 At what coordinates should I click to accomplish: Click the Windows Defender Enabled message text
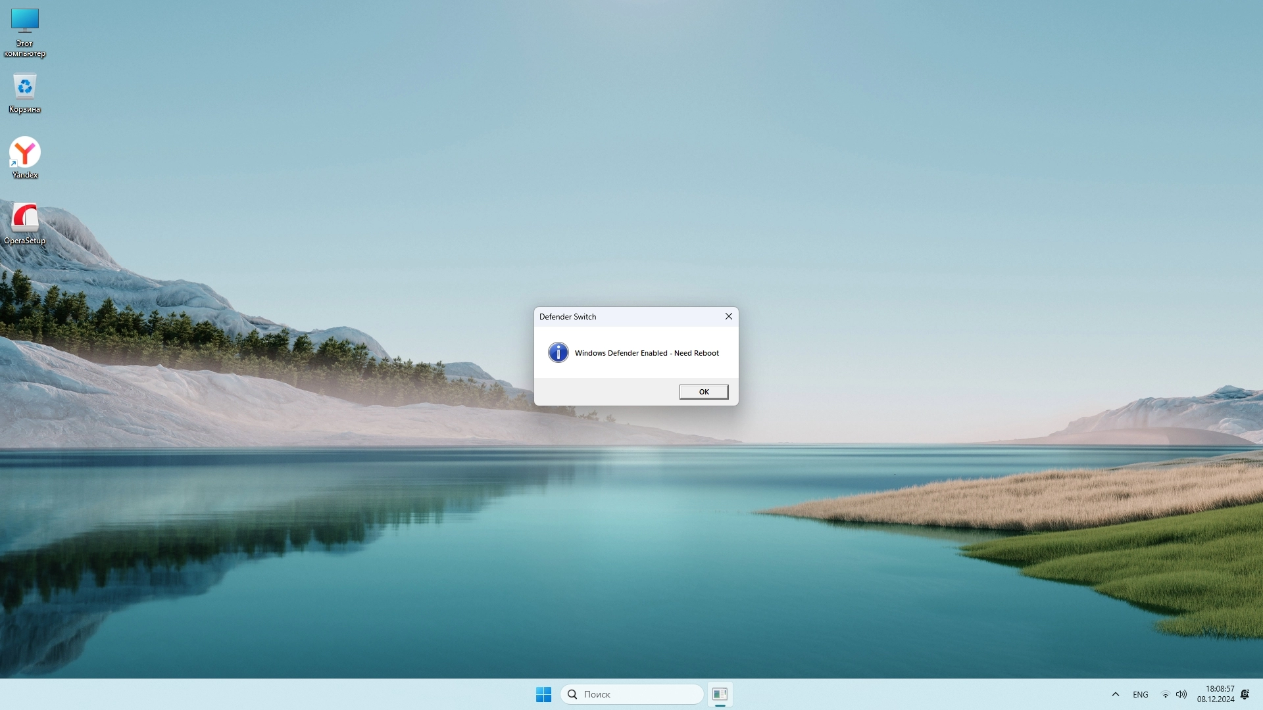pyautogui.click(x=647, y=353)
